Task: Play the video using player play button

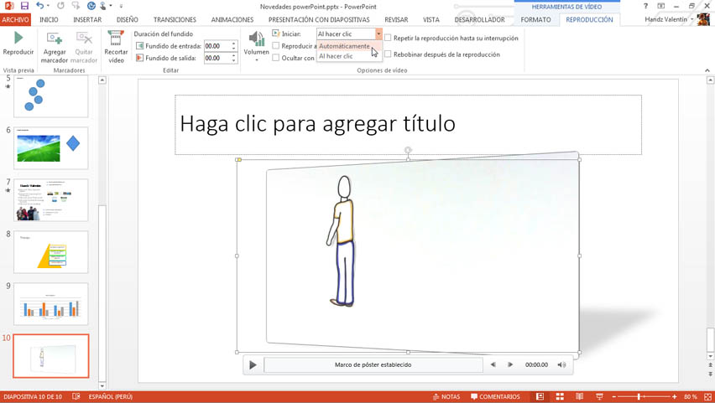Action: tap(253, 364)
